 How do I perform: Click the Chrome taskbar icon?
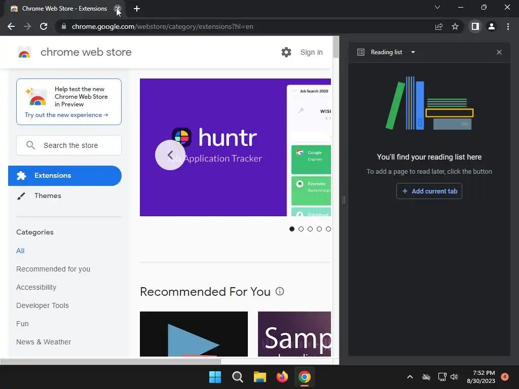pyautogui.click(x=305, y=377)
